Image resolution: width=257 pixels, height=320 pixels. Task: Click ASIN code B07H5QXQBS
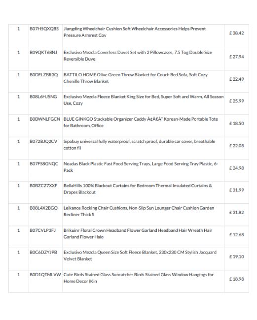coord(44,29)
